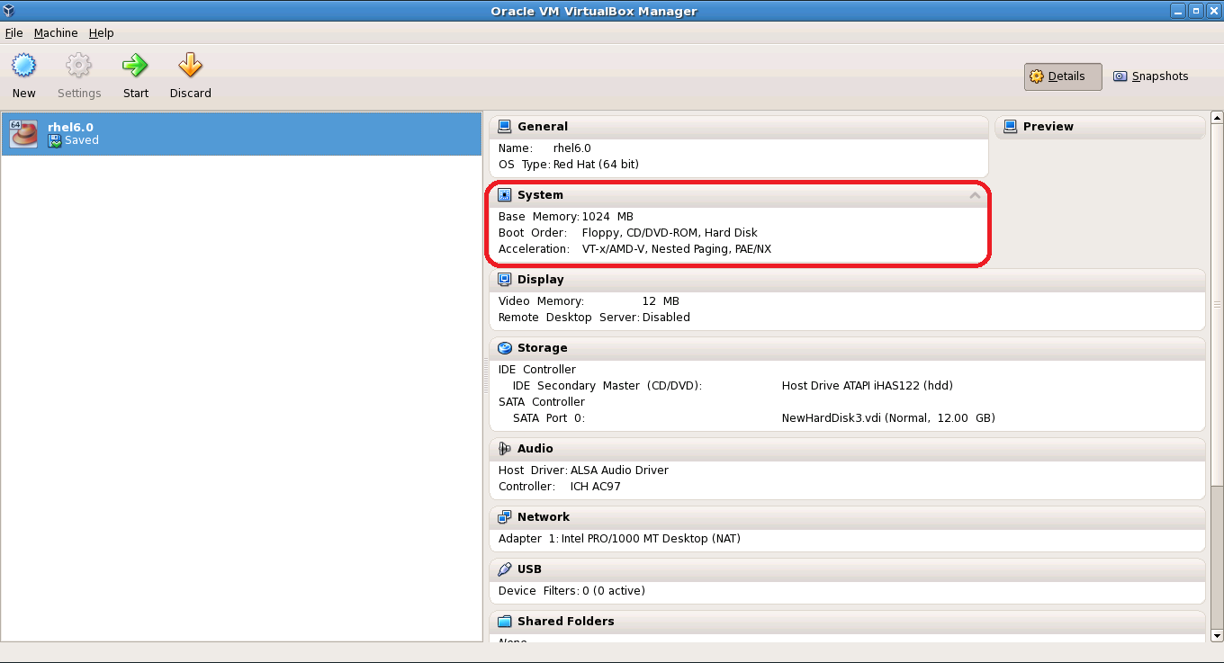The width and height of the screenshot is (1224, 663).
Task: Collapse the System section arrow
Action: point(975,195)
